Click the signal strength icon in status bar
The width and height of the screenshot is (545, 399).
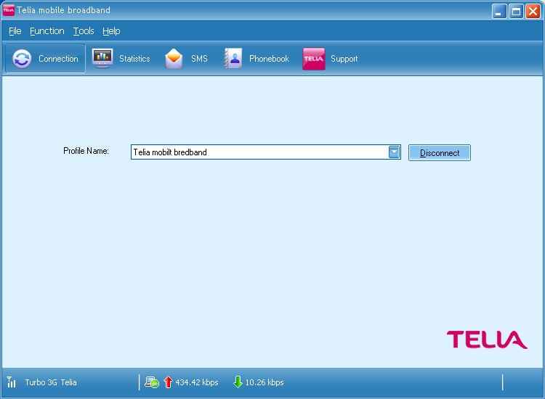(x=11, y=382)
